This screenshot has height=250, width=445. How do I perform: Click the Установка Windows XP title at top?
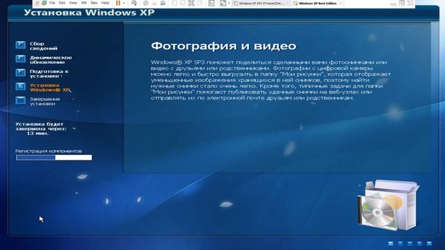click(x=89, y=12)
